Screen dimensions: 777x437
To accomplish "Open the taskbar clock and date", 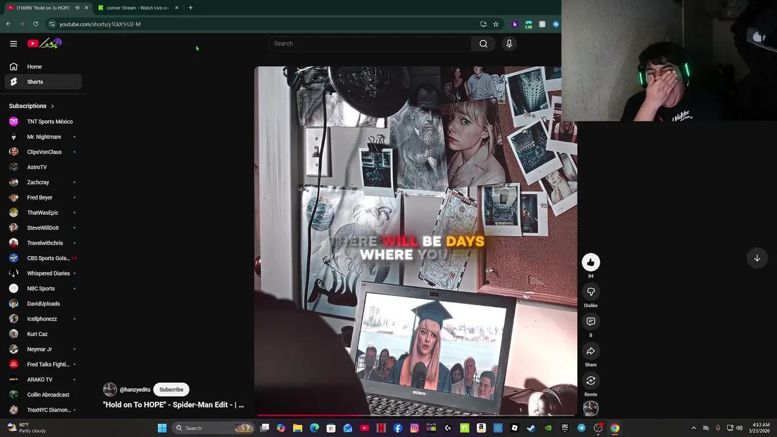I will coord(761,428).
